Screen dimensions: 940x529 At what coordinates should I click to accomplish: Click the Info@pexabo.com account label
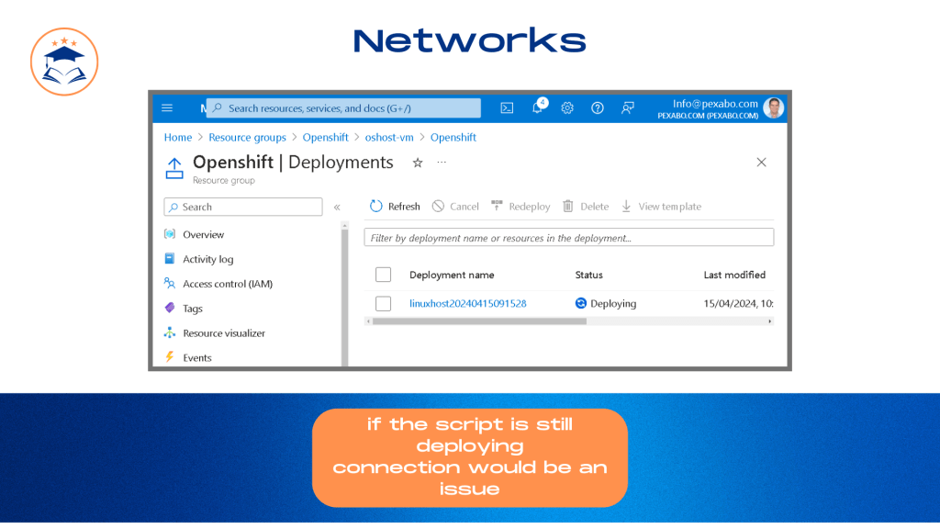(715, 104)
